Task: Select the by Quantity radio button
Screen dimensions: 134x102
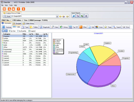Action: [18, 31]
